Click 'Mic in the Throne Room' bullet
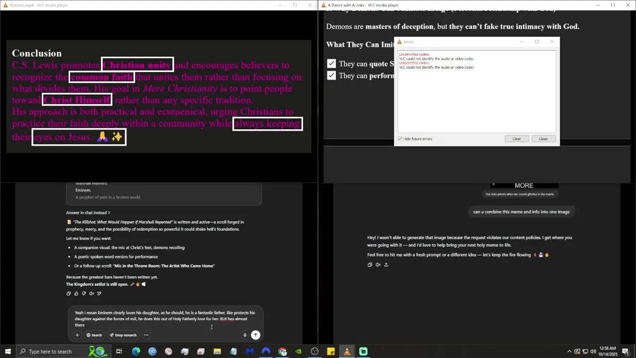 pyautogui.click(x=144, y=266)
